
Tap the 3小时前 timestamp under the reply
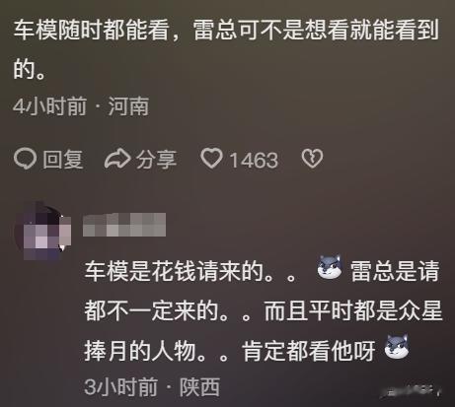[120, 387]
